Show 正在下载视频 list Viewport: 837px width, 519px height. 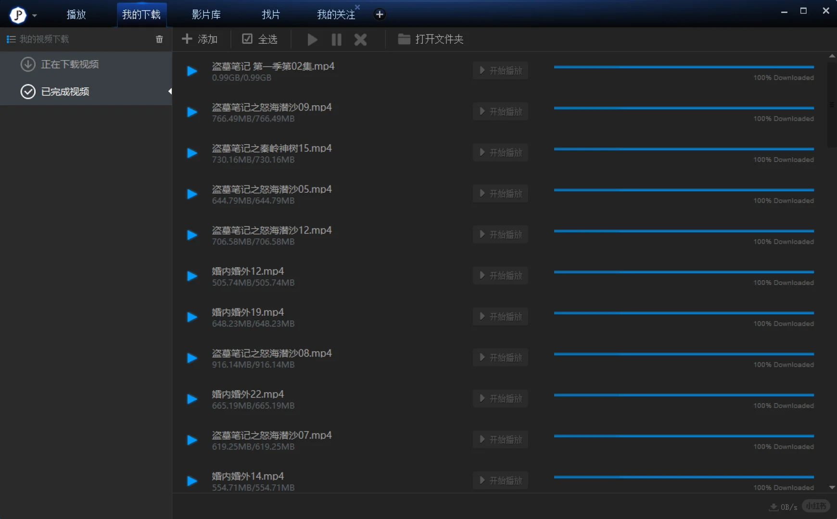[86, 64]
